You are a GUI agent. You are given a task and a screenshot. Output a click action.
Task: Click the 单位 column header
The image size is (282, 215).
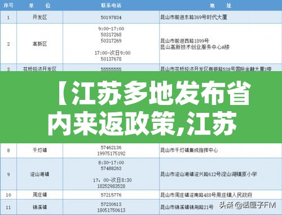(39, 6)
